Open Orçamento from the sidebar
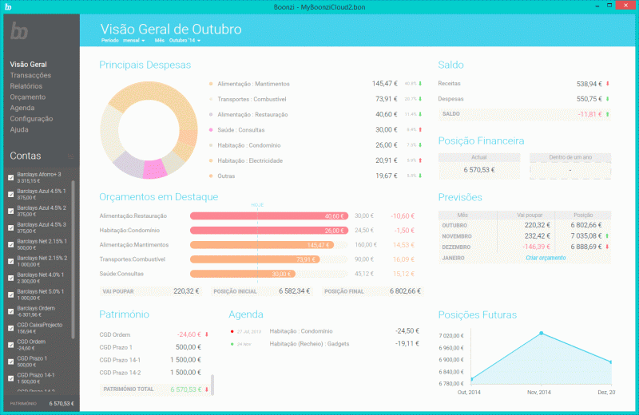Screen dimensions: 639x415 coord(27,97)
